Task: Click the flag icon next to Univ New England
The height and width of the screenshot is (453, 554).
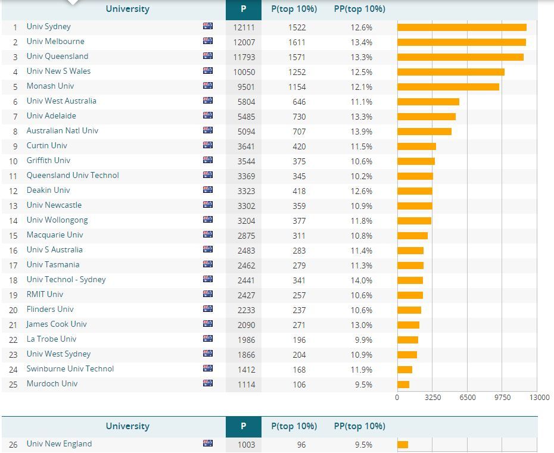Action: [208, 443]
